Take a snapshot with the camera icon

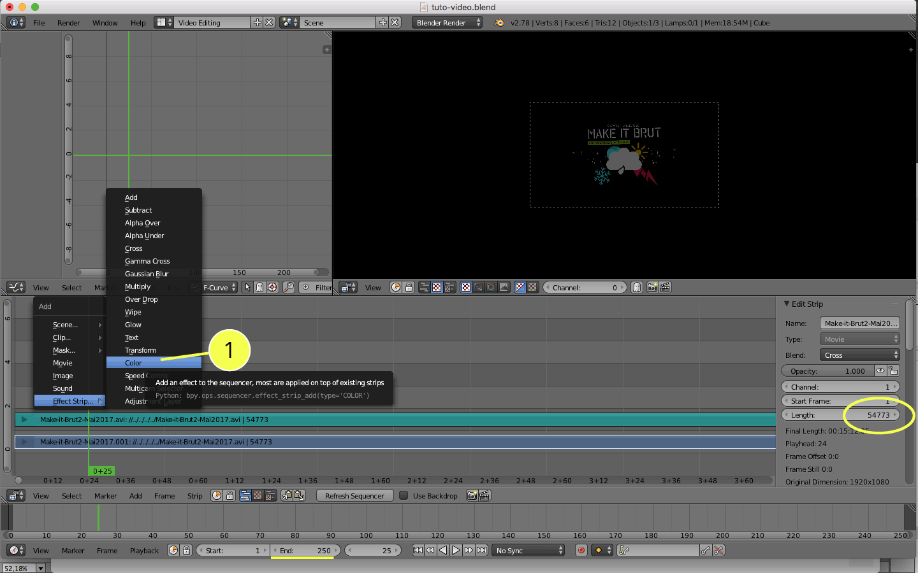pos(652,288)
